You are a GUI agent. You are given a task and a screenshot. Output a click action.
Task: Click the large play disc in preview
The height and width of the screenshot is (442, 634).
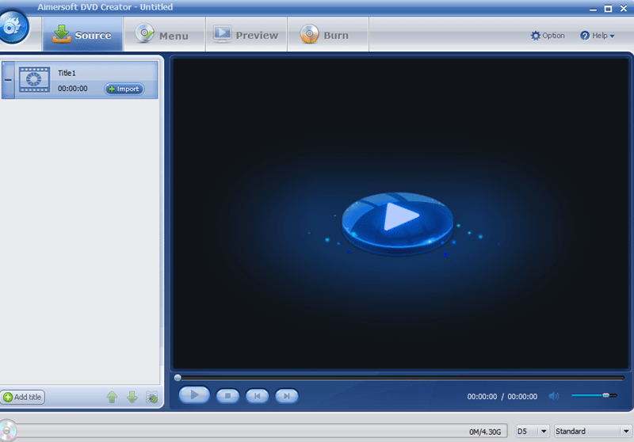pyautogui.click(x=397, y=223)
